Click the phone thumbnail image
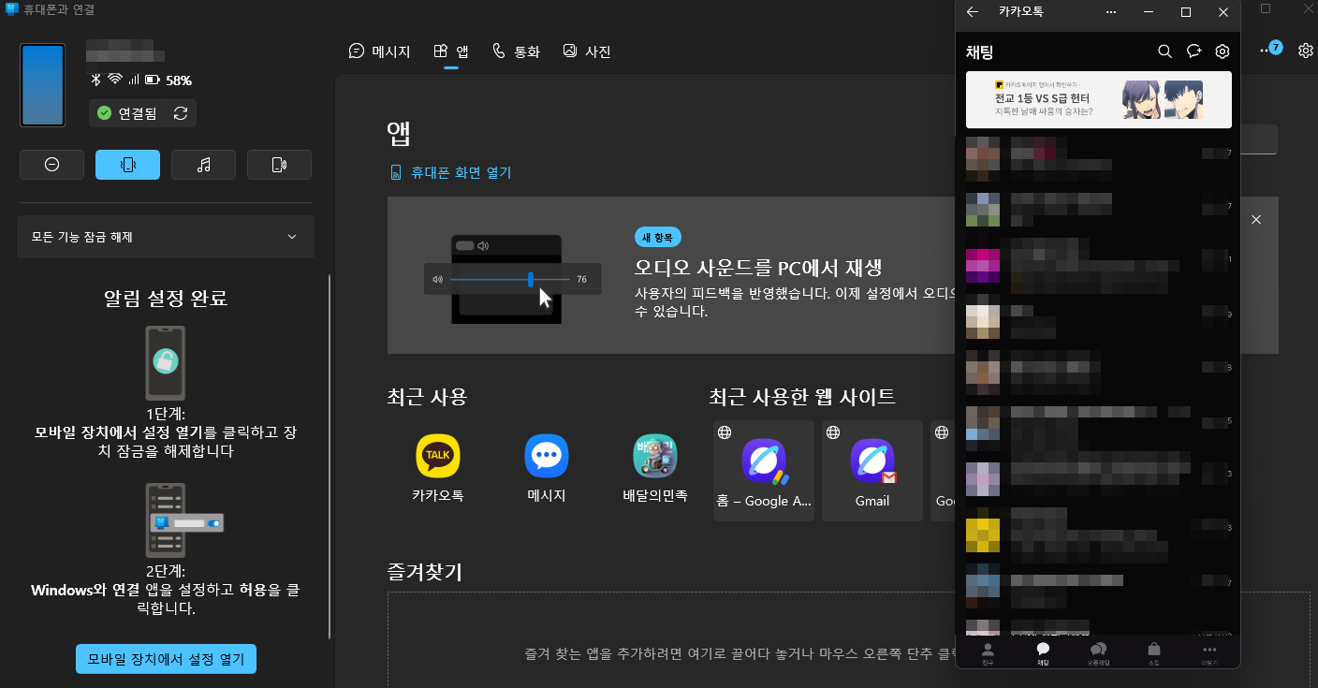The height and width of the screenshot is (688, 1318). coord(42,85)
